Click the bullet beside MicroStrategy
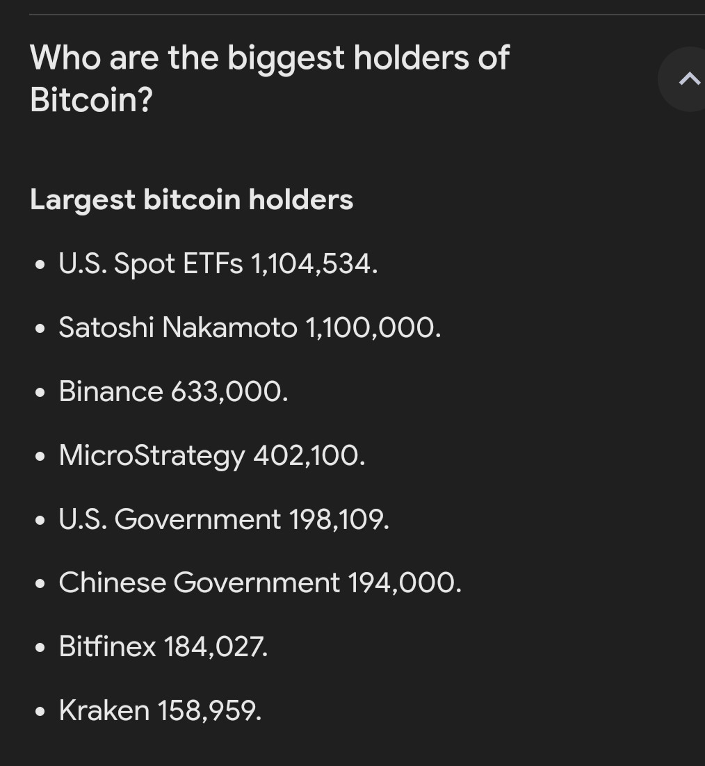705x766 pixels. tap(40, 457)
